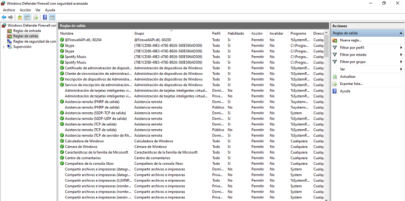Screen dimensions: 405x201
Task: Click the Reglas de seguridad de conexión icon
Action: pos(10,41)
